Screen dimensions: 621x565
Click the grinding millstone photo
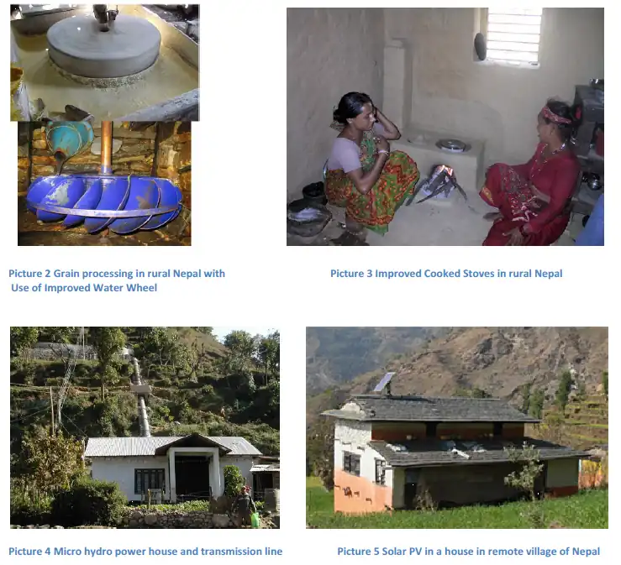point(105,62)
